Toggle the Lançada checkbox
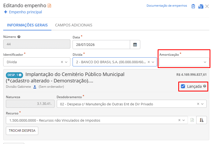Viewport: 212px width, 144px height. click(x=183, y=86)
